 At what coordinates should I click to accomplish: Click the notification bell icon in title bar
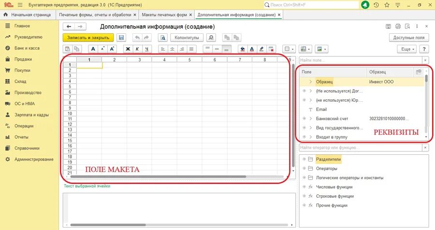[365, 5]
